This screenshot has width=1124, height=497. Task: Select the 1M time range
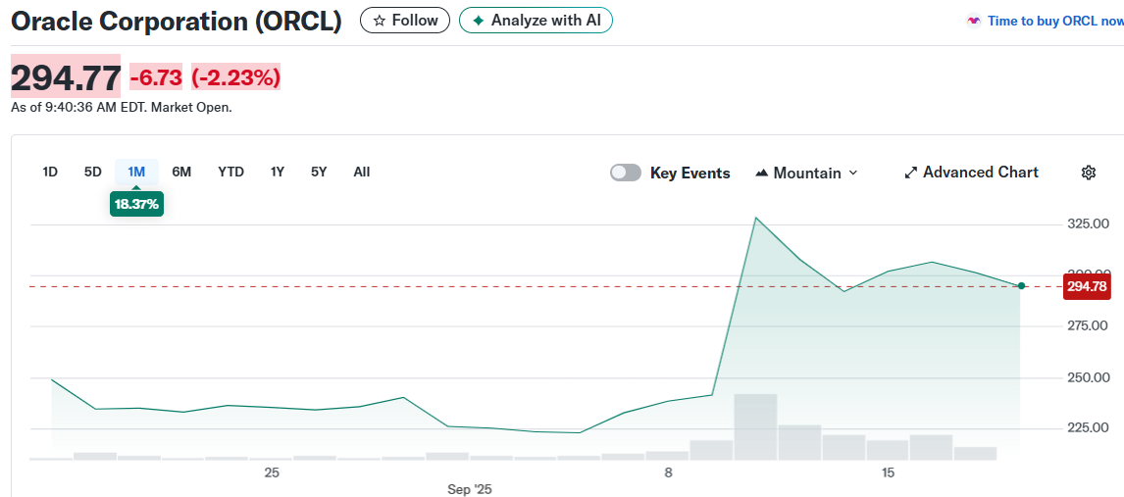(136, 172)
